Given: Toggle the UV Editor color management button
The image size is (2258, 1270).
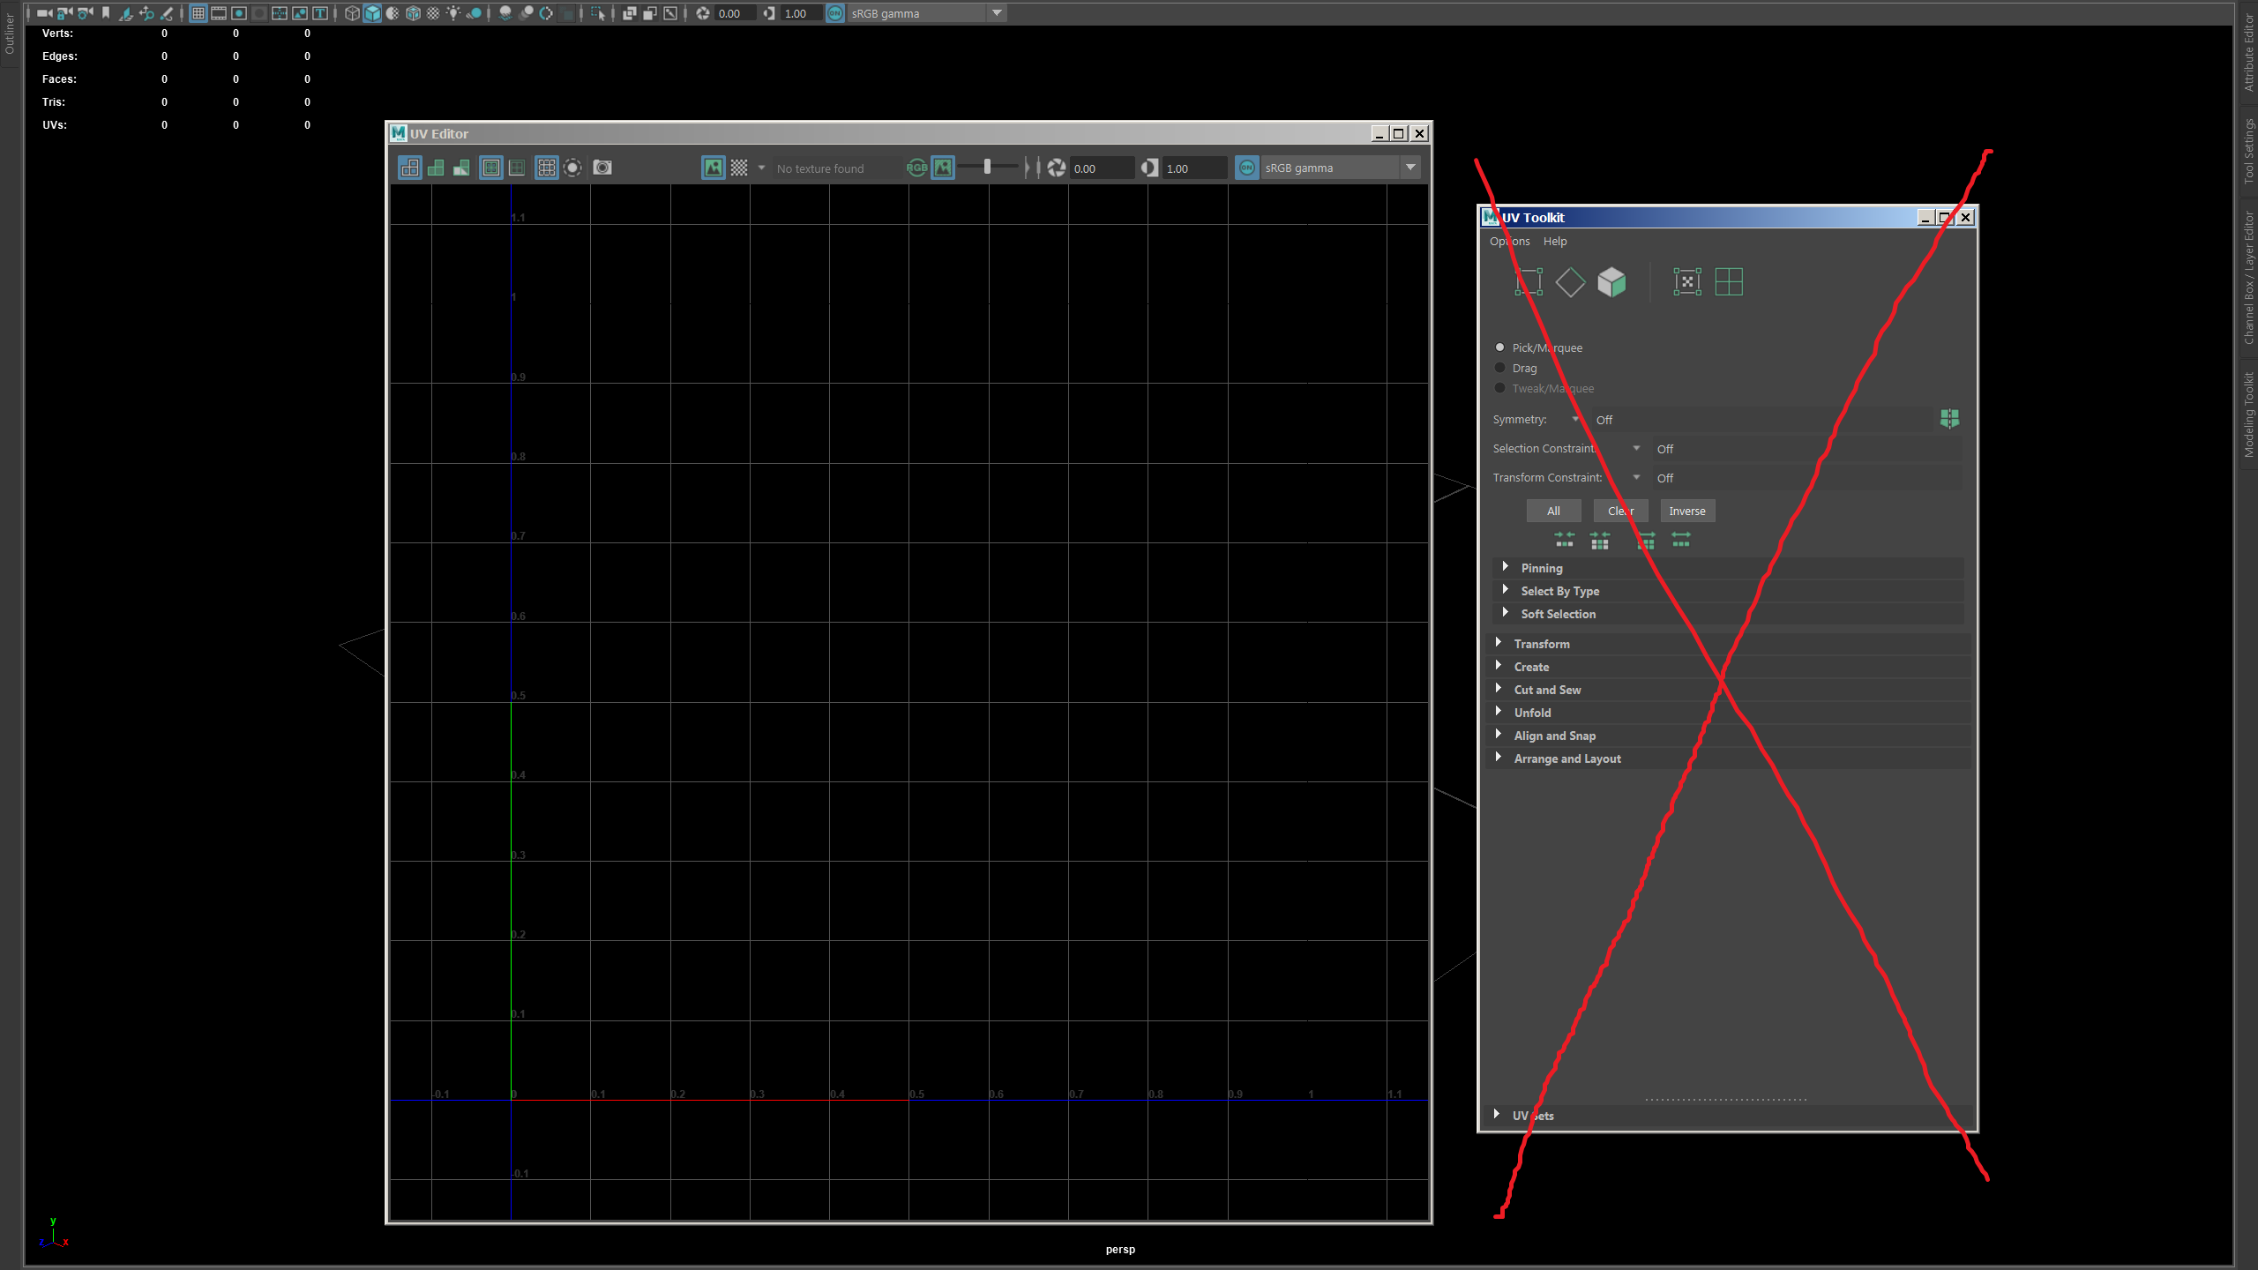Looking at the screenshot, I should (x=1246, y=168).
